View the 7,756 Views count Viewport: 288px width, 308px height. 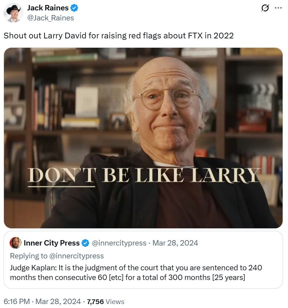pyautogui.click(x=105, y=302)
